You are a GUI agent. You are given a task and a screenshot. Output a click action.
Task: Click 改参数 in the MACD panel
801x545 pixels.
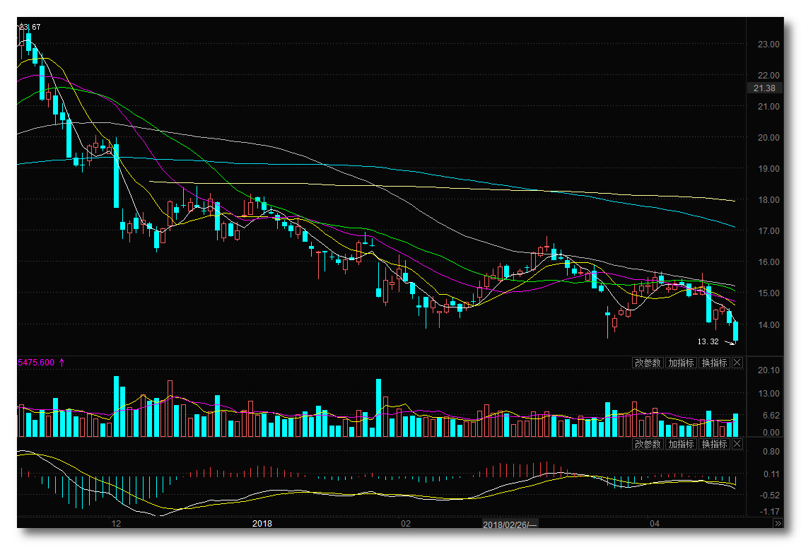pos(648,444)
